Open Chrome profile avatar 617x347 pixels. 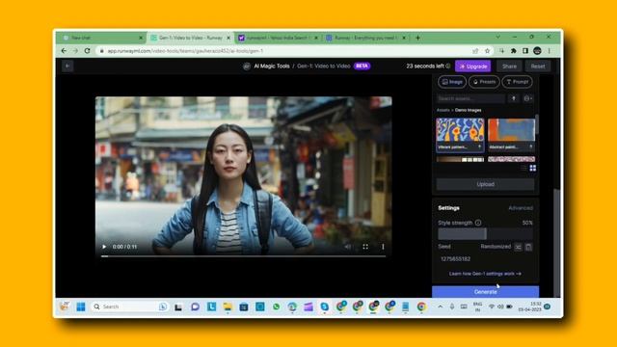537,51
